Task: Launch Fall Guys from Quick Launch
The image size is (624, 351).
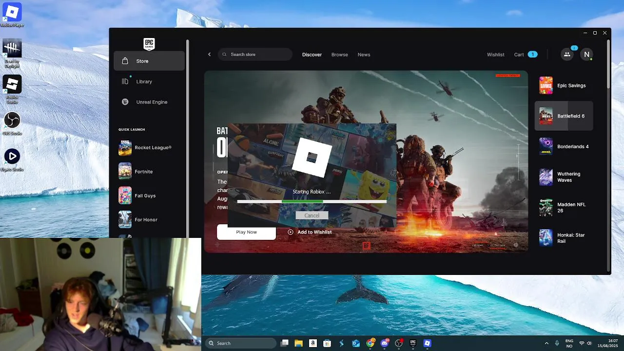Action: (149, 195)
